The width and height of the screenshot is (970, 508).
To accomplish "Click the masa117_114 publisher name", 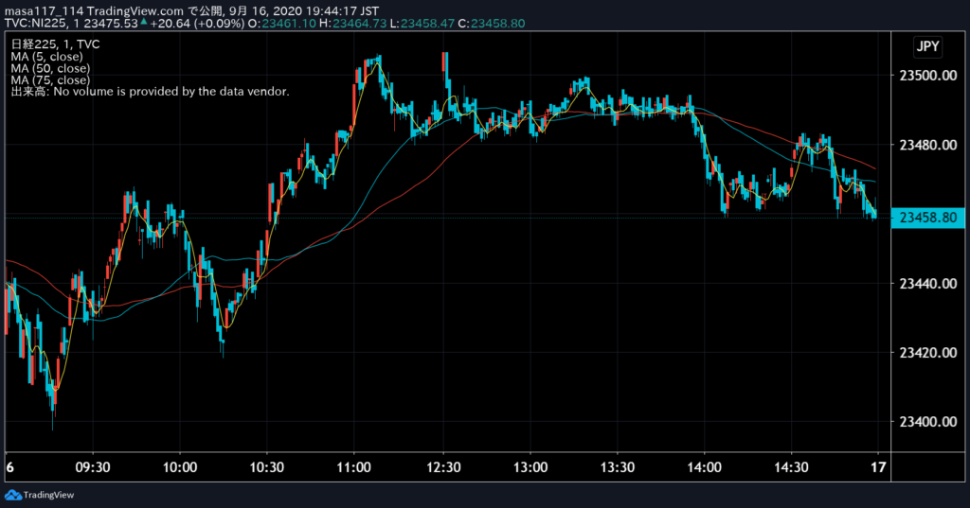I will (44, 11).
